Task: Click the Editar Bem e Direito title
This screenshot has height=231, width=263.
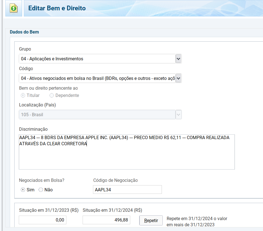Action: (57, 8)
